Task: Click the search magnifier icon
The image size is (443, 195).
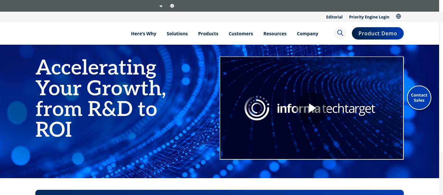Action: click(x=340, y=33)
